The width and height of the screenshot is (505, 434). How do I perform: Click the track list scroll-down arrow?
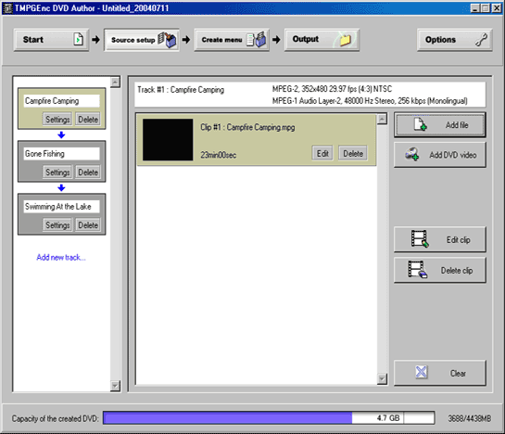pyautogui.click(x=115, y=386)
